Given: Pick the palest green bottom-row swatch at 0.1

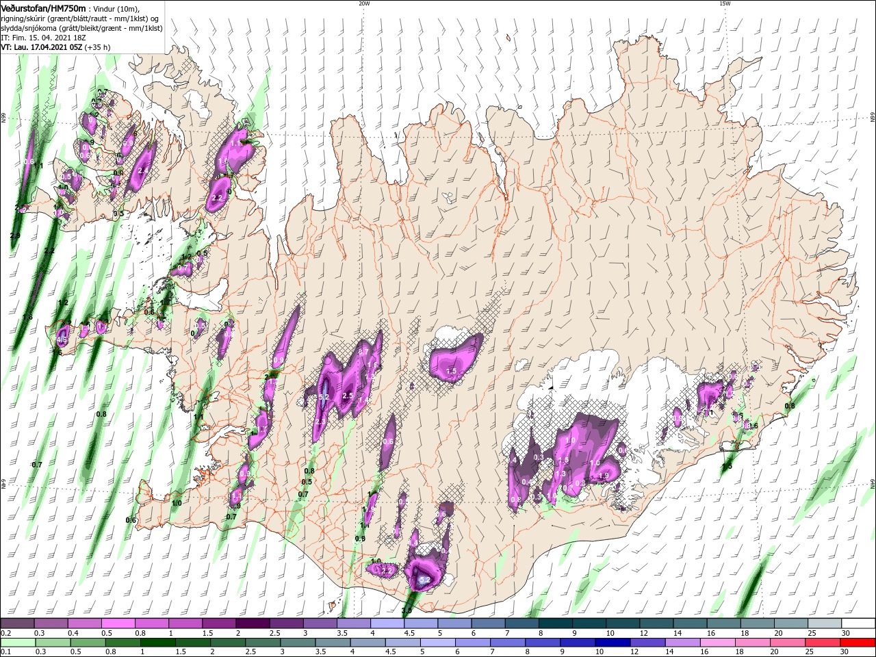Looking at the screenshot, I should tap(18, 643).
